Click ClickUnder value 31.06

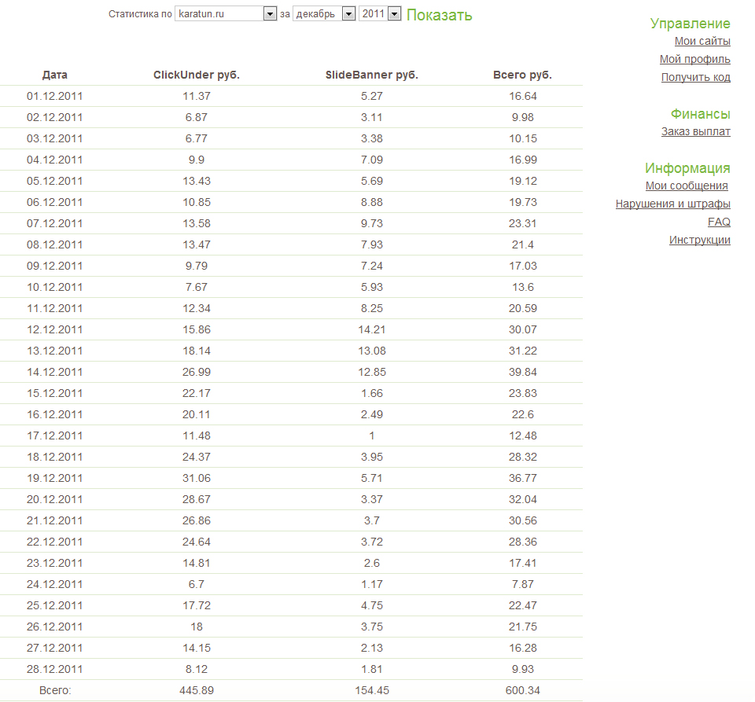pyautogui.click(x=197, y=478)
